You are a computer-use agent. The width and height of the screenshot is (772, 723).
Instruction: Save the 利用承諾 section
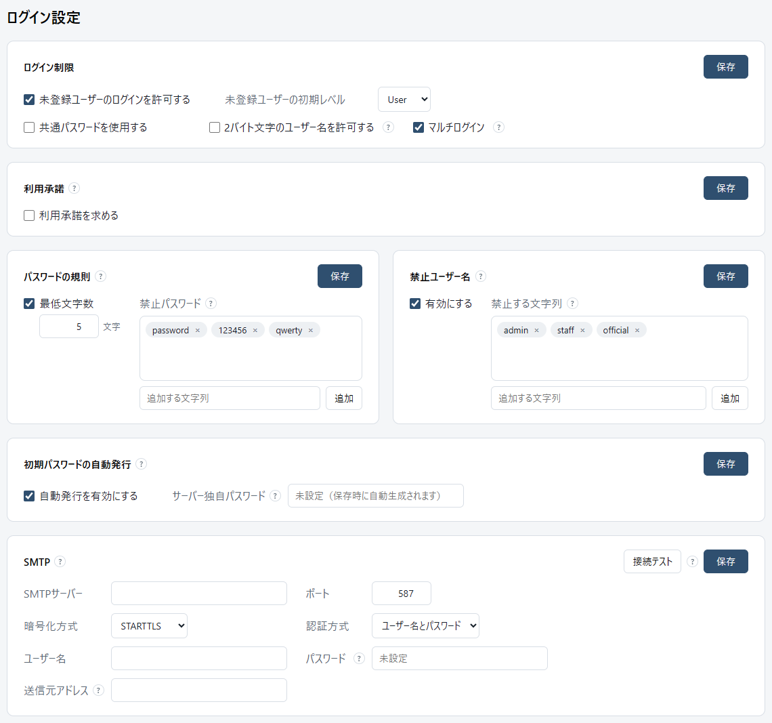tap(726, 188)
